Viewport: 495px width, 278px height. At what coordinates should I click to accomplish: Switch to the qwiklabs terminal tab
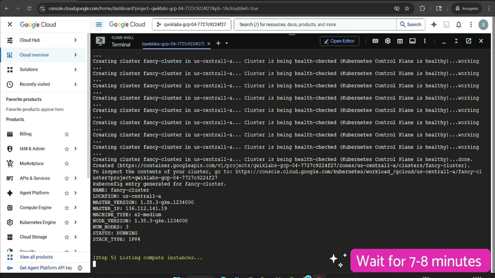coord(173,44)
